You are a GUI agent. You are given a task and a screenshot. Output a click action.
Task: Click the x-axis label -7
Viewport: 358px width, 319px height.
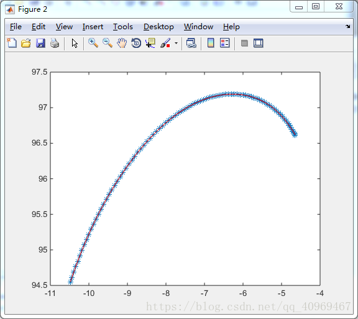[204, 293]
